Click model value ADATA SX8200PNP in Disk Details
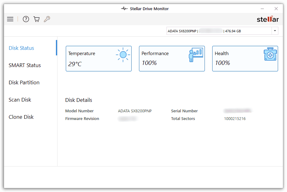Screen dimensions: 287x192 point(135,111)
